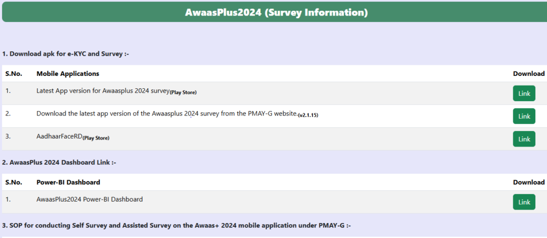Click serial number 3. in AadhaarFaceRD row
The width and height of the screenshot is (547, 238).
click(x=8, y=136)
